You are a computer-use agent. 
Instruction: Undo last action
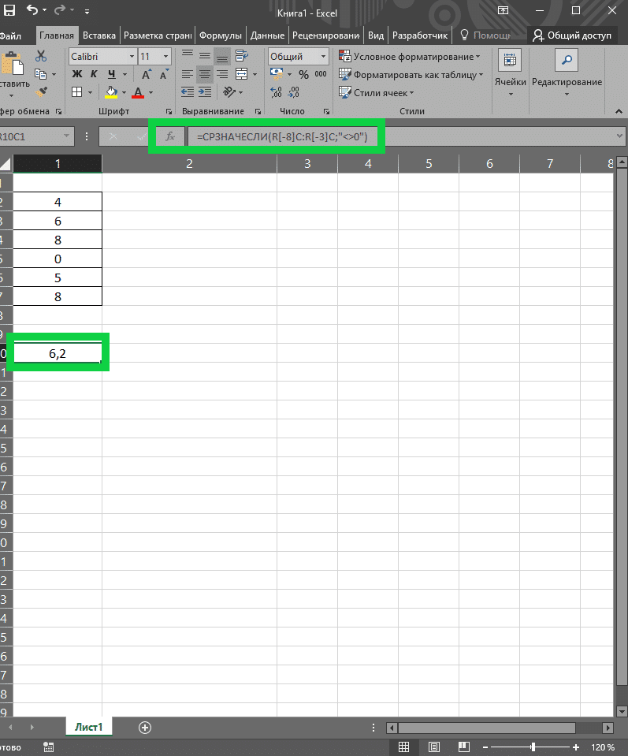click(32, 10)
